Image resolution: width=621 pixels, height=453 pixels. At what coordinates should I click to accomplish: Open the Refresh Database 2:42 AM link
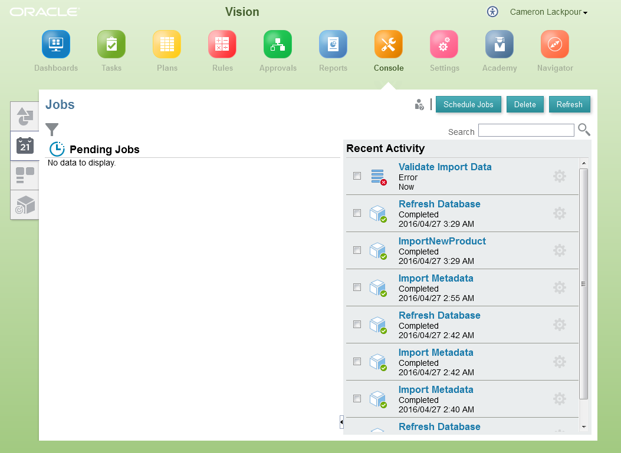click(439, 315)
